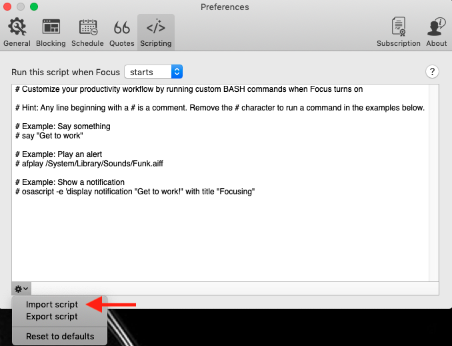Open the Subscription certificate pane

399,32
